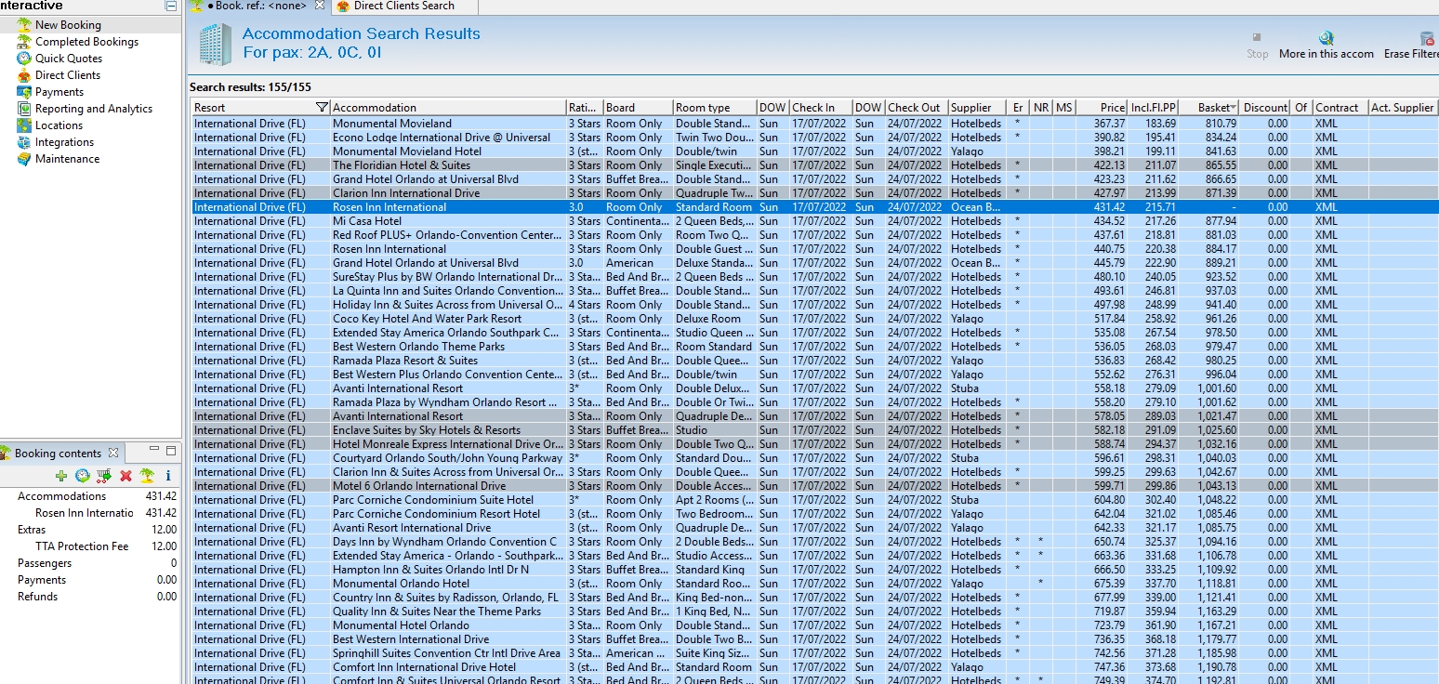Click the Locations map icon
1439x684 pixels.
click(x=24, y=125)
